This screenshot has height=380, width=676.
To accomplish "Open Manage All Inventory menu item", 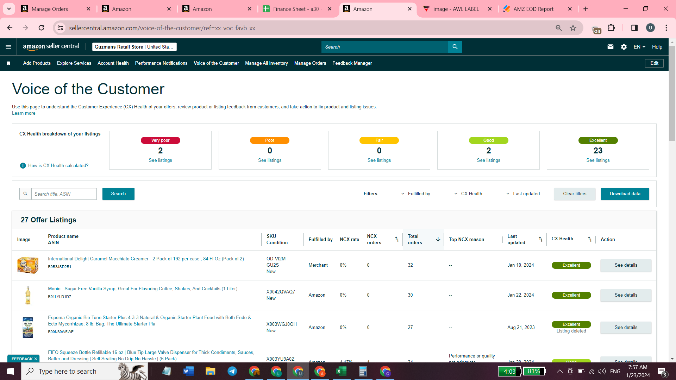I will 267,63.
